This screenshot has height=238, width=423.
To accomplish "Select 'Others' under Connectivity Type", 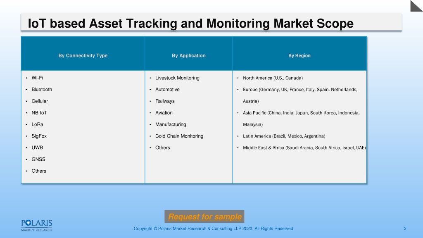I will (x=39, y=171).
